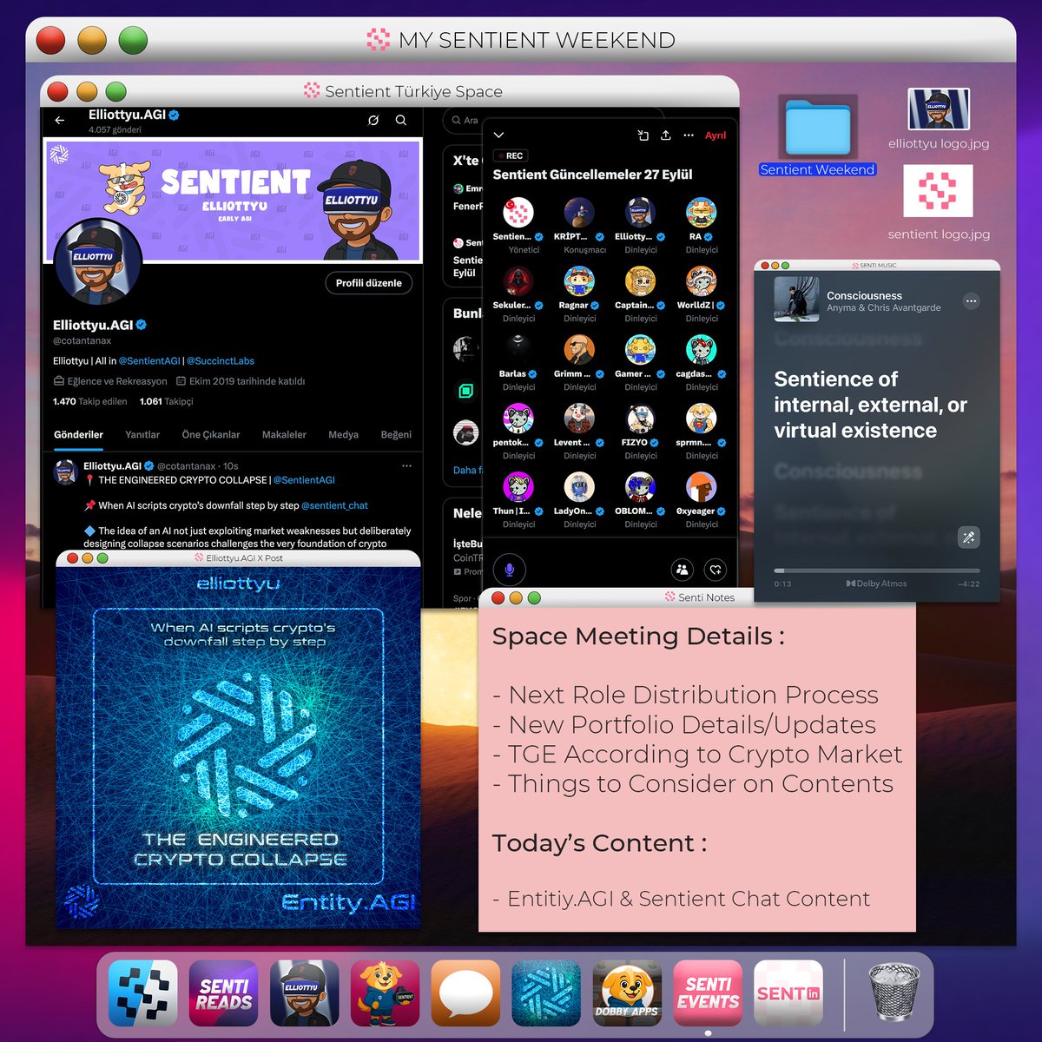Open the Space participants list icon

(683, 570)
